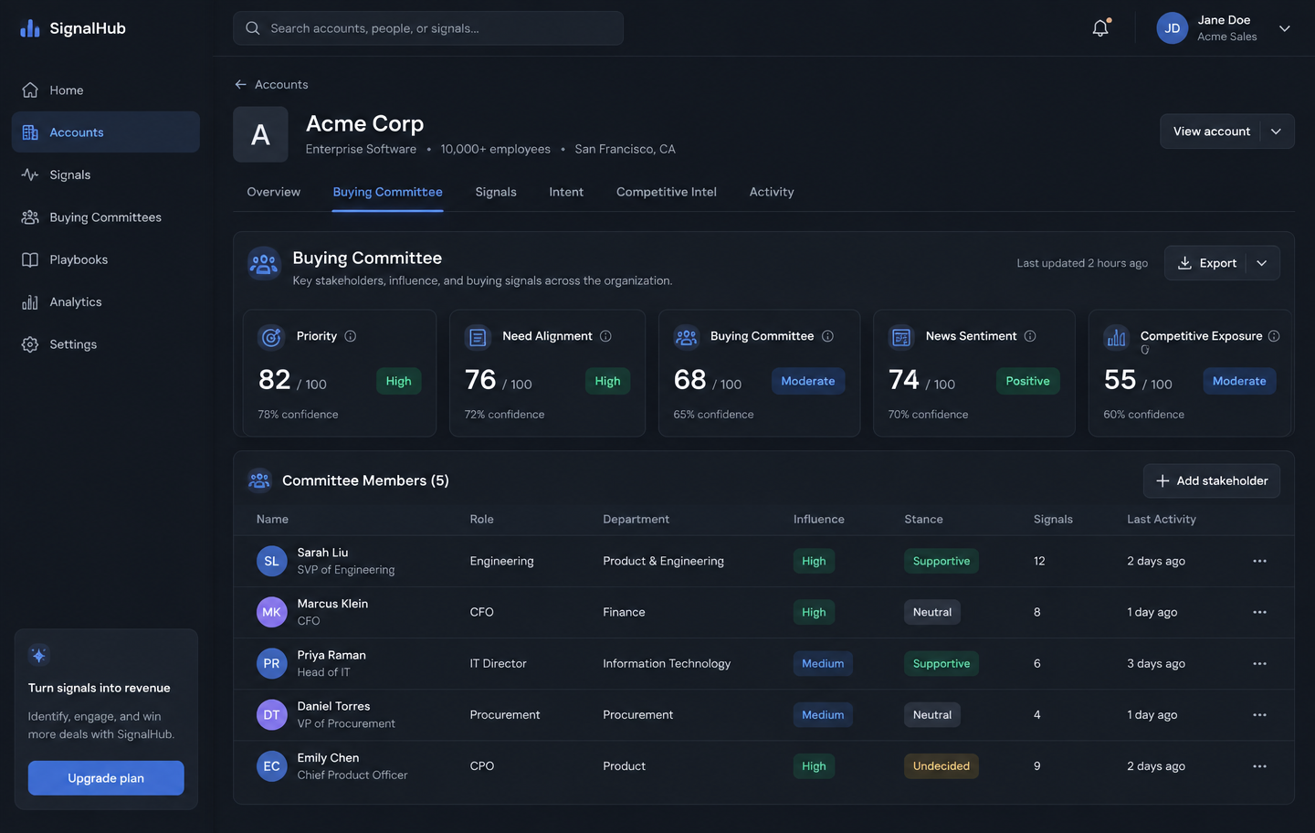
Task: Click the back arrow to Accounts
Action: 241,84
